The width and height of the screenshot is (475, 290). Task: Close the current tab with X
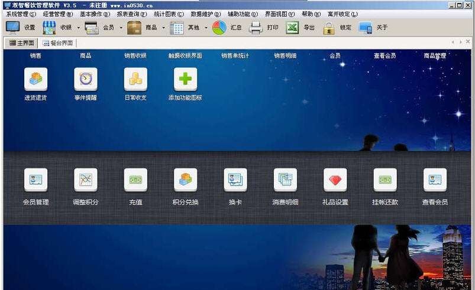click(468, 42)
